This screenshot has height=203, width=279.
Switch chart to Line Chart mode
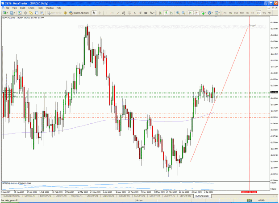[171, 13]
